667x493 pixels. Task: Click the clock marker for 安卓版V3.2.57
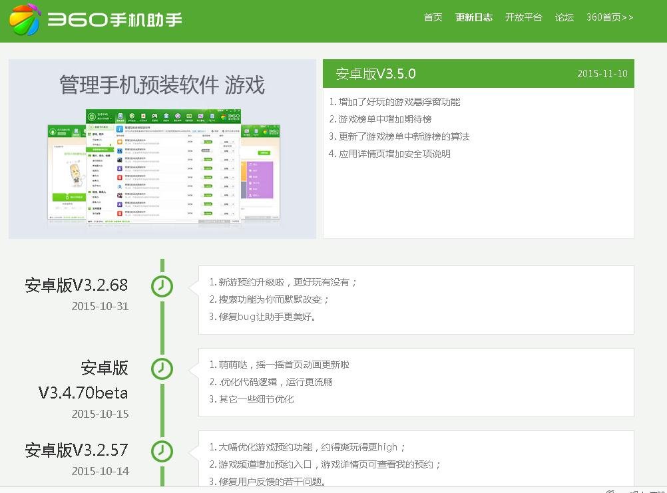coord(162,451)
